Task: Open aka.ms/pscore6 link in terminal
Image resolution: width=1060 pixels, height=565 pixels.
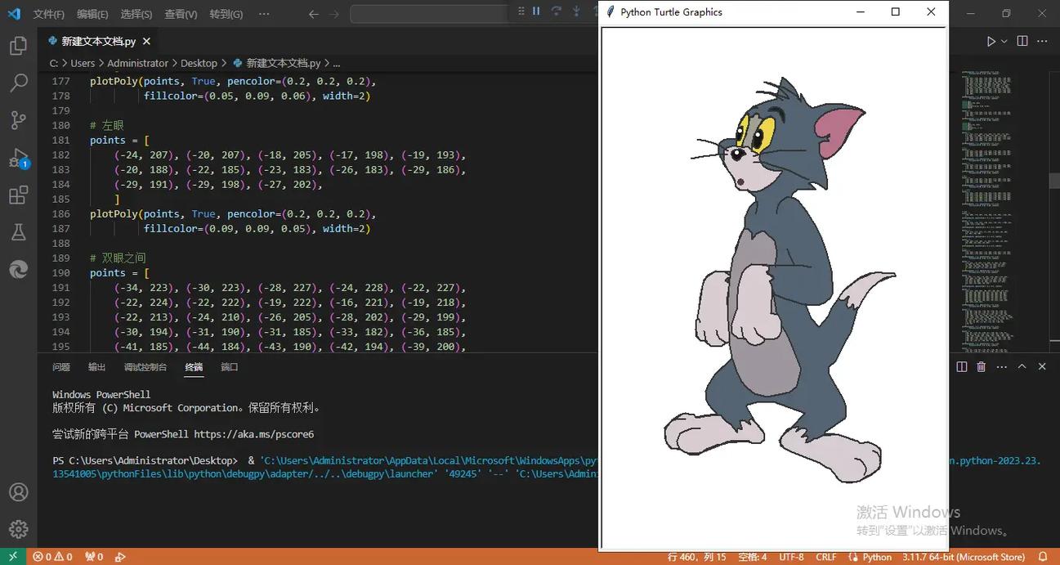Action: [253, 434]
